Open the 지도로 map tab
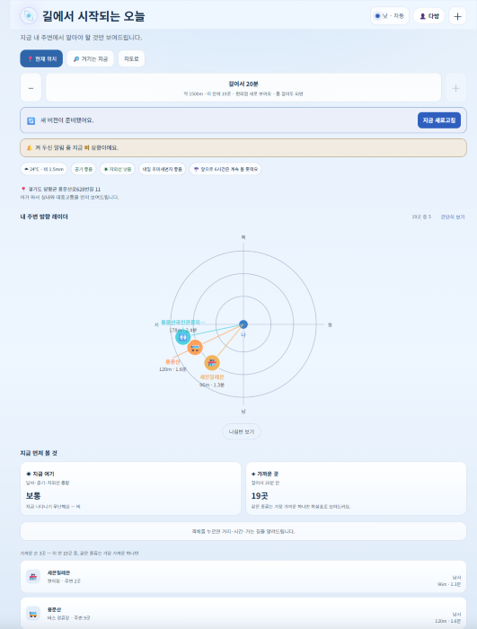The width and height of the screenshot is (477, 629). pos(131,58)
